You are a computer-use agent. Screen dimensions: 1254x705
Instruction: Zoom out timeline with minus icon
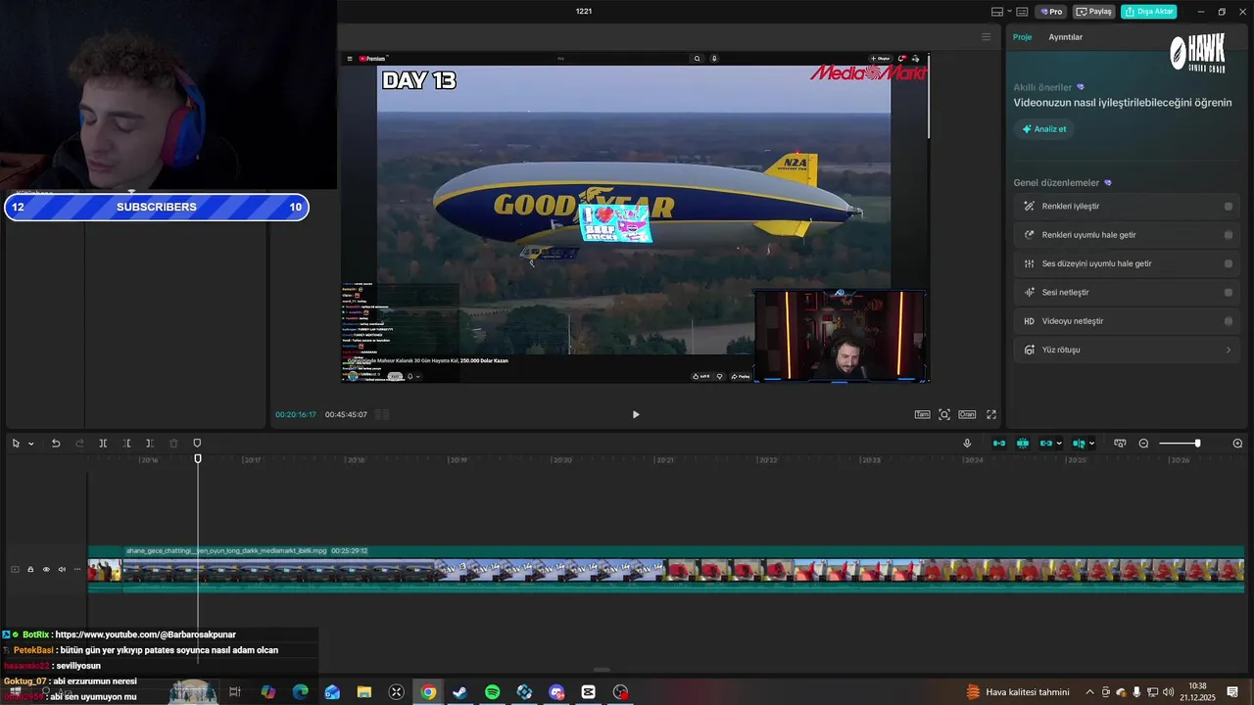pos(1143,444)
